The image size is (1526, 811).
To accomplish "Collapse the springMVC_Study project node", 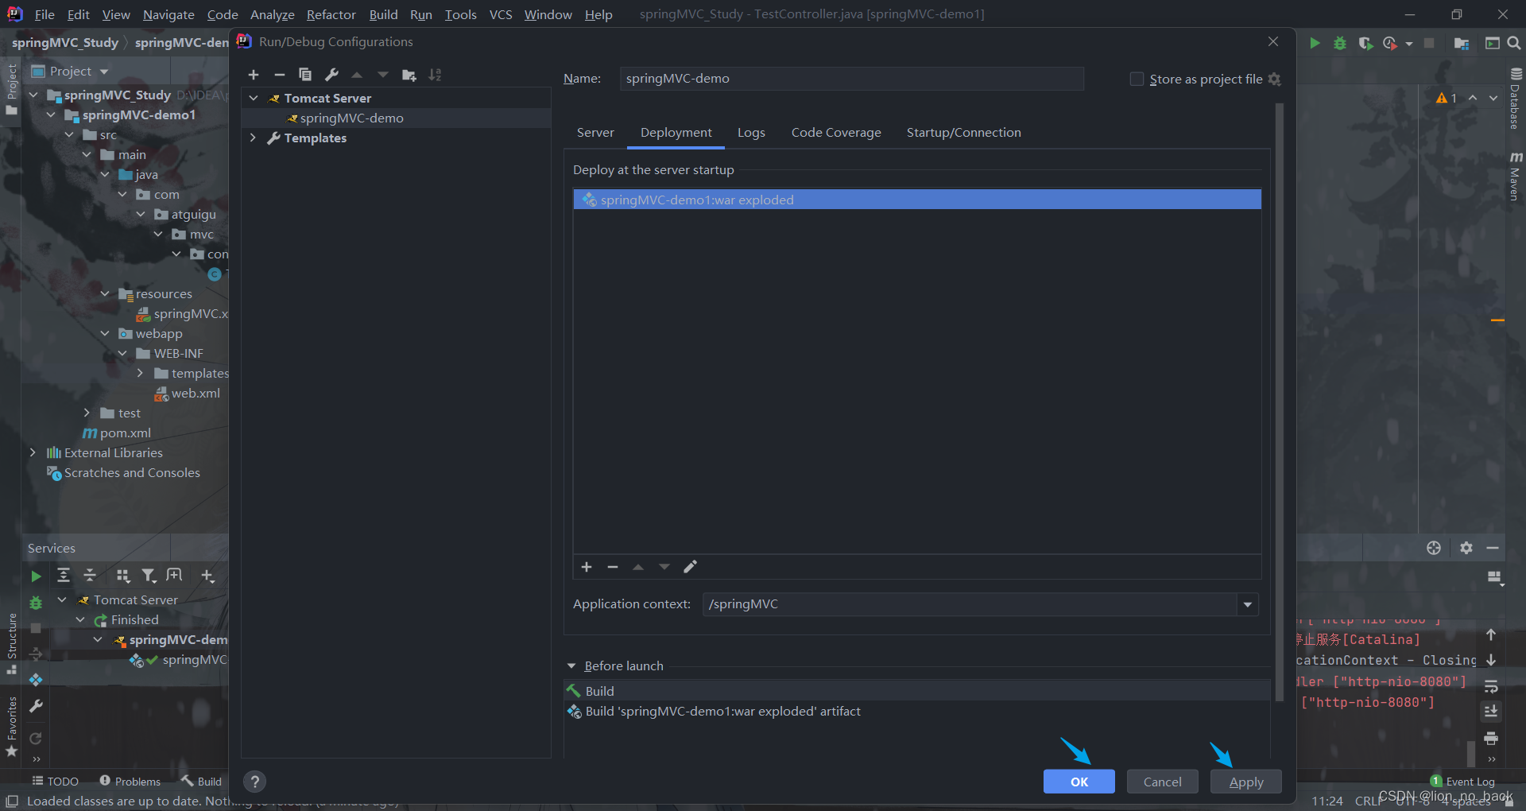I will click(34, 95).
